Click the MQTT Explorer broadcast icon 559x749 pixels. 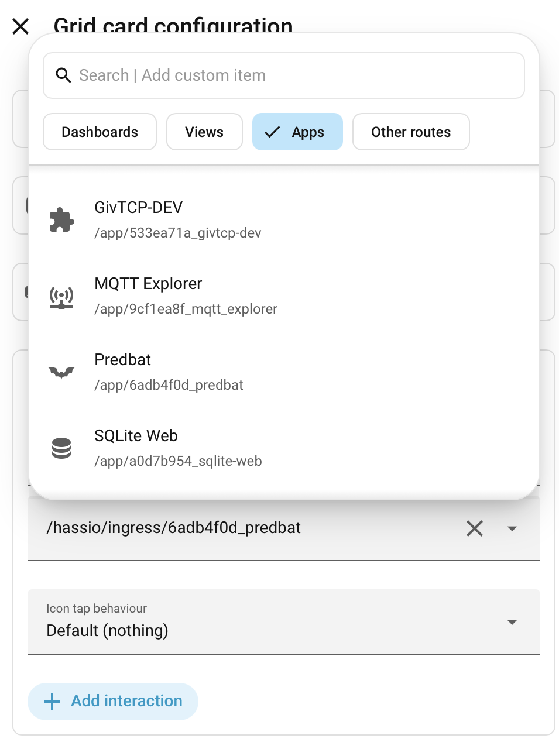pos(61,297)
